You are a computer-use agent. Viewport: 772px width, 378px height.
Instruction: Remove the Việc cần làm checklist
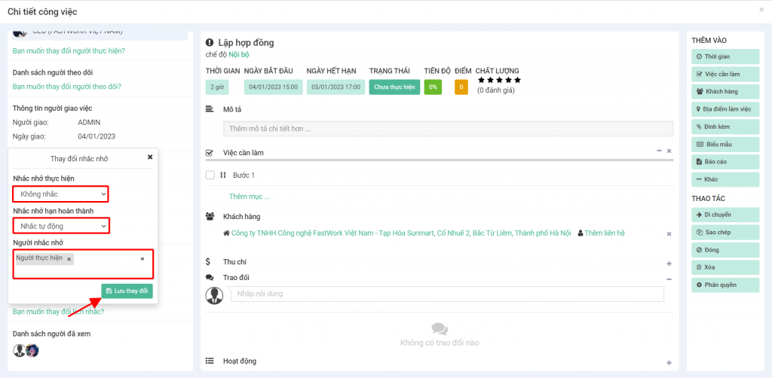[x=669, y=151]
